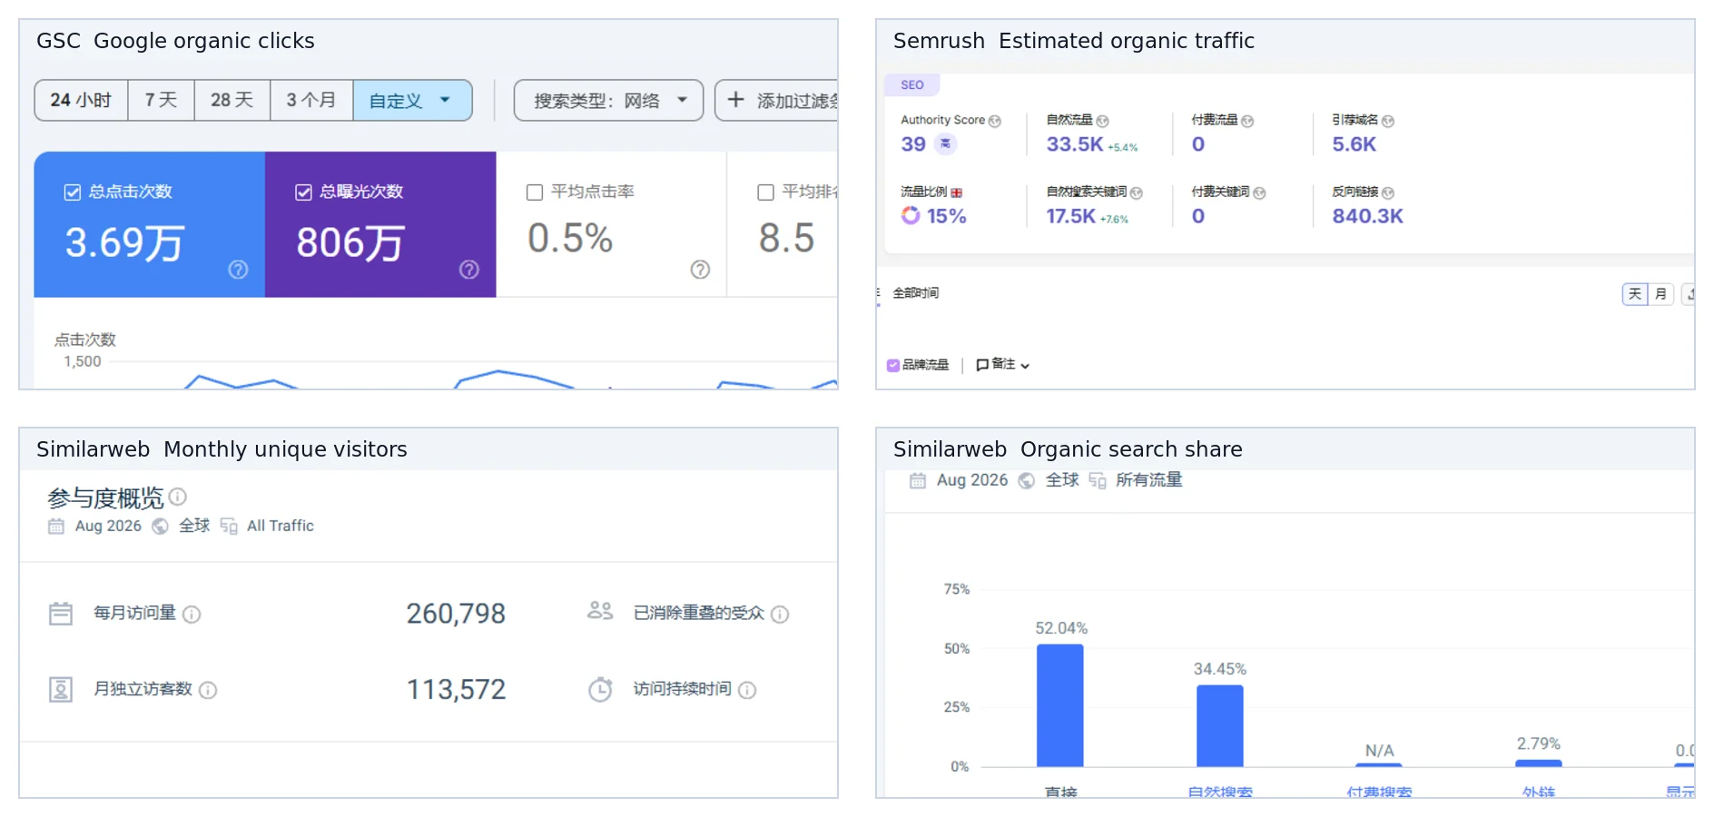The width and height of the screenshot is (1714, 817).
Task: Click calendar icon by Aug 2026 in 参与度概览
Action: coord(56,526)
